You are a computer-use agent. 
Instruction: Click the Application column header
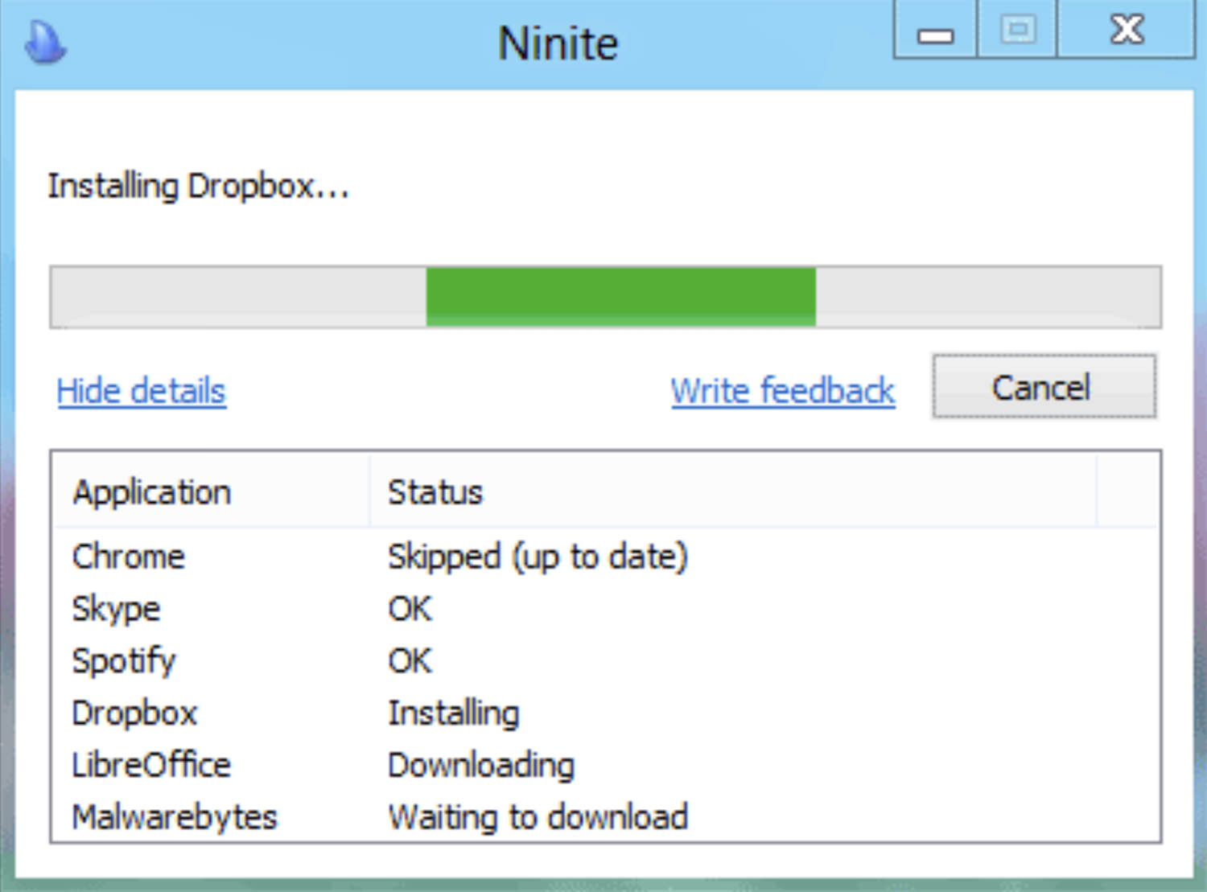point(212,491)
